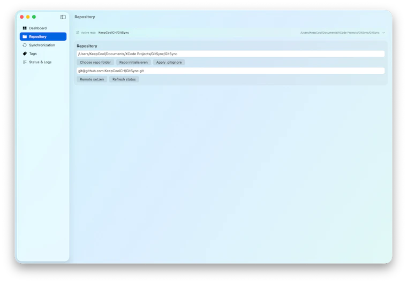407x283 pixels.
Task: Select Repository in the sidebar
Action: click(x=43, y=36)
